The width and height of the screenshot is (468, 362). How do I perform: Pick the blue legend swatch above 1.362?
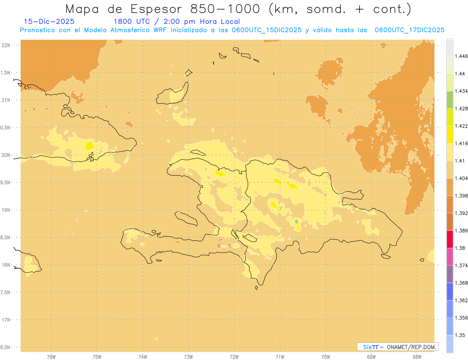click(450, 291)
